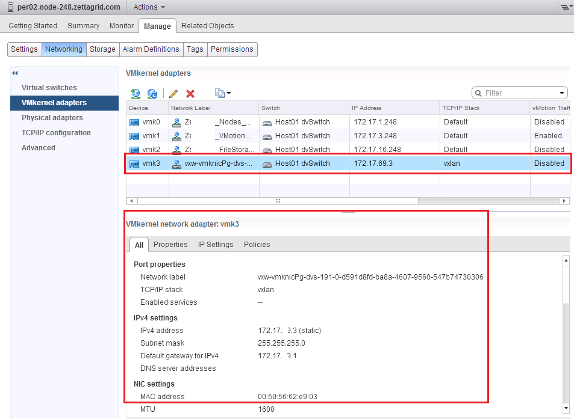
Task: Click the vmk3 adapter device icon
Action: pos(134,164)
